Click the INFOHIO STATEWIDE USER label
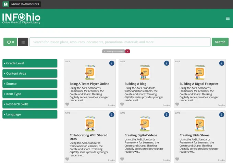 (x=25, y=4)
